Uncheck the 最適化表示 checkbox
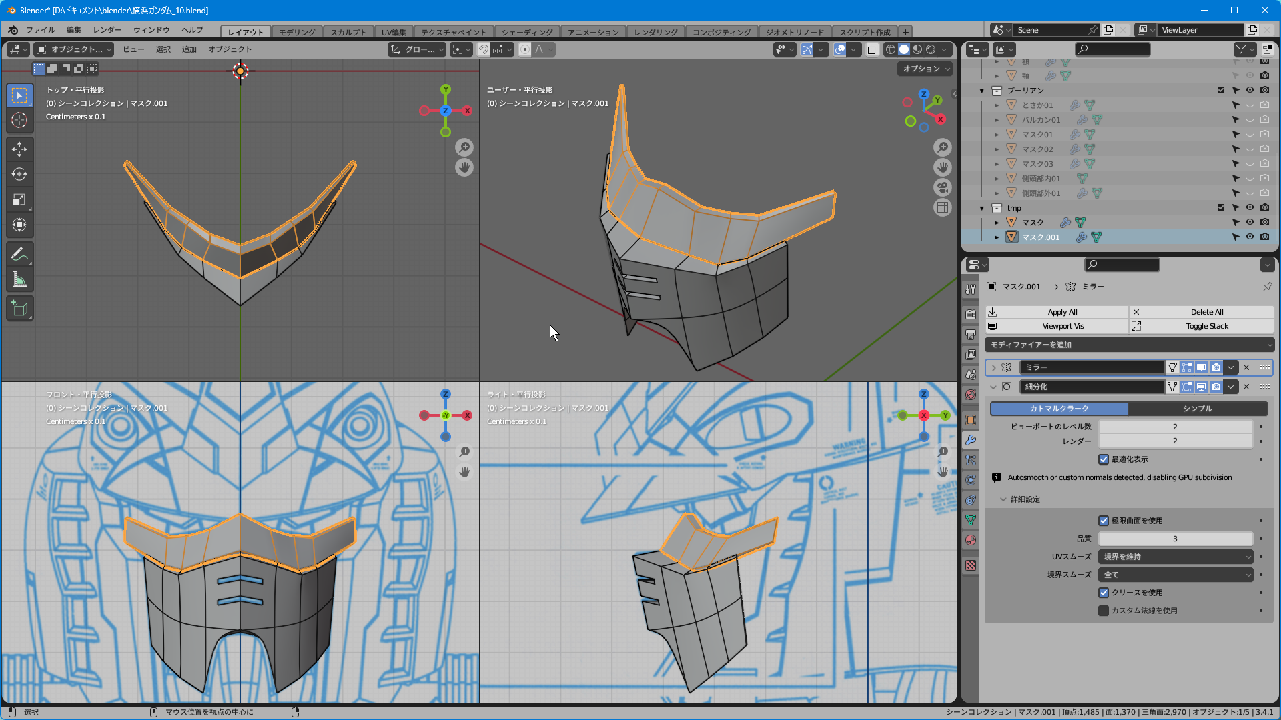Viewport: 1281px width, 720px height. point(1104,459)
